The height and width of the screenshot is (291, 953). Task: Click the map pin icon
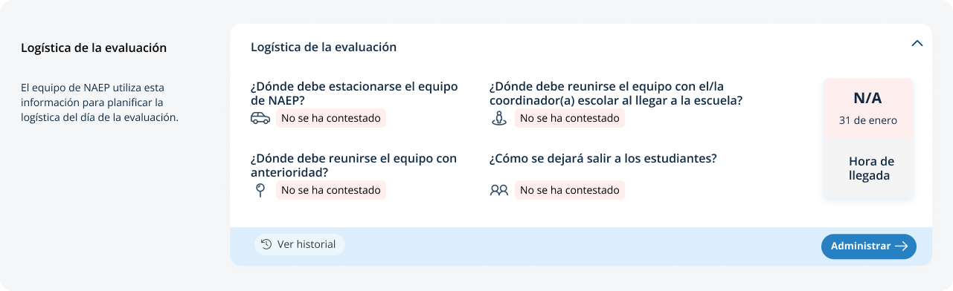(260, 190)
